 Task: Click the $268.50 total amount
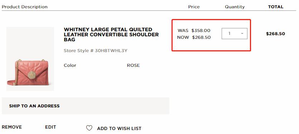click(x=275, y=34)
